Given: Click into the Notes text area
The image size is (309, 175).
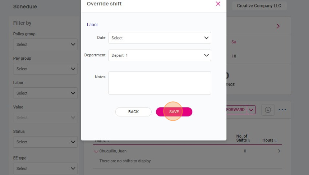Looking at the screenshot, I should click(160, 83).
